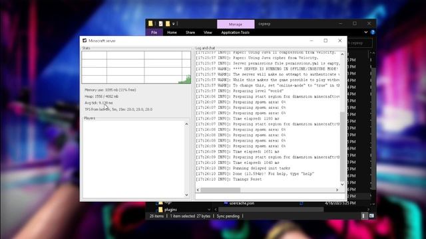Open the File menu in File Explorer
This screenshot has width=426, height=239.
click(154, 33)
